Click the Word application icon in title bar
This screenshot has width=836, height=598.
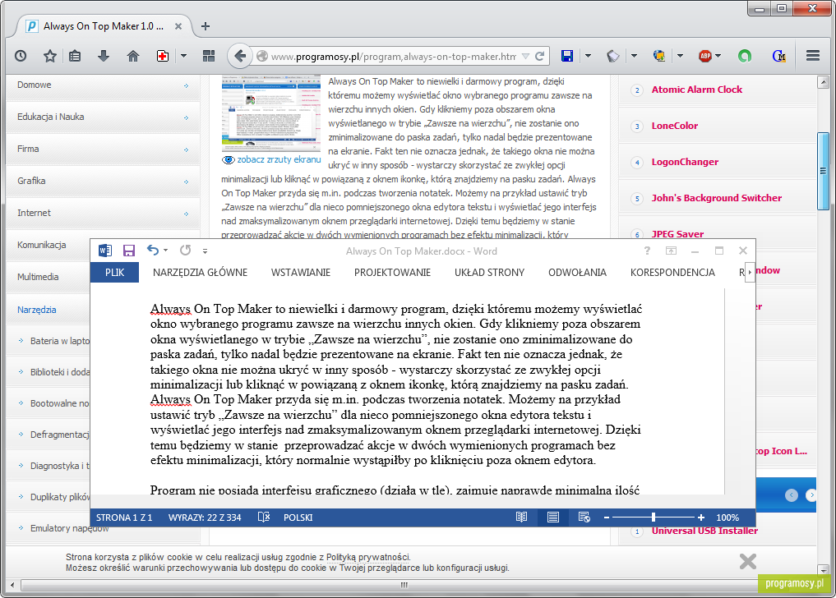pyautogui.click(x=105, y=251)
